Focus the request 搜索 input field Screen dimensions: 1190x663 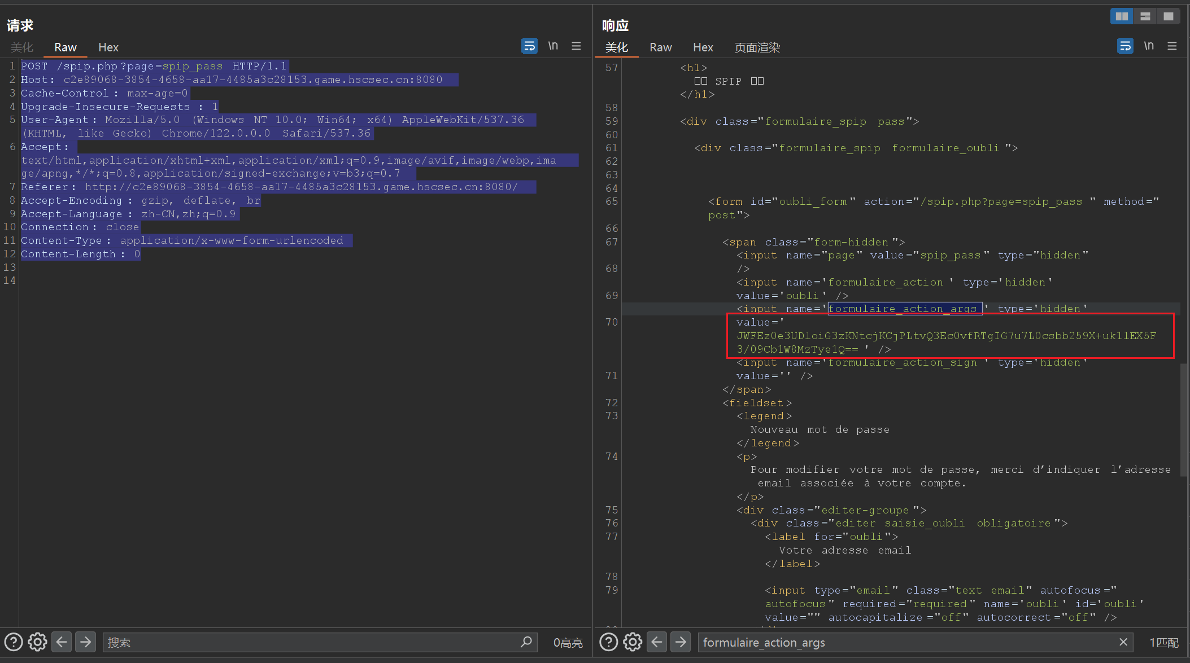tap(320, 642)
